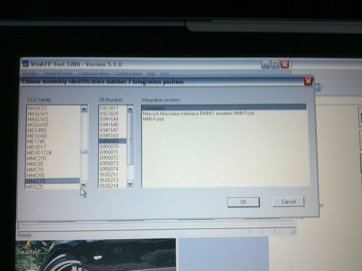This screenshot has width=362, height=271.
Task: Click the ZB-Number list scrollbar thumb
Action: pos(130,139)
